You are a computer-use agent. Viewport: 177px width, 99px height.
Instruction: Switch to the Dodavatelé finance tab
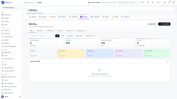(95, 17)
